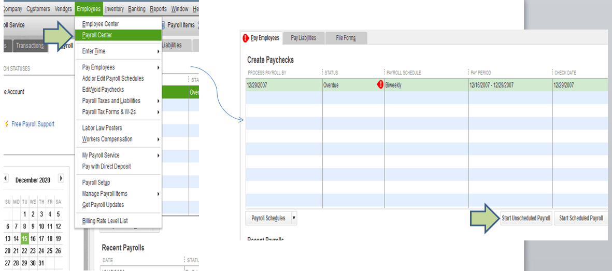612x271 pixels.
Task: Click Start Unscheduled Payroll button
Action: [526, 218]
